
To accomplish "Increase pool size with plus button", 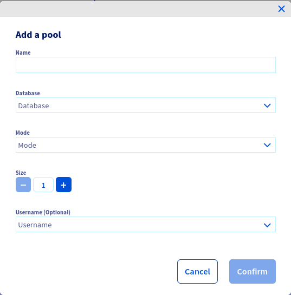I will (x=63, y=185).
